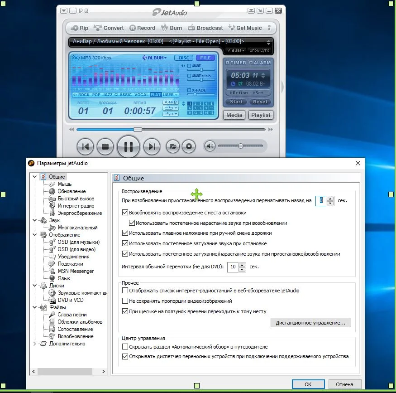Collapse the Диски tree node

click(x=34, y=285)
